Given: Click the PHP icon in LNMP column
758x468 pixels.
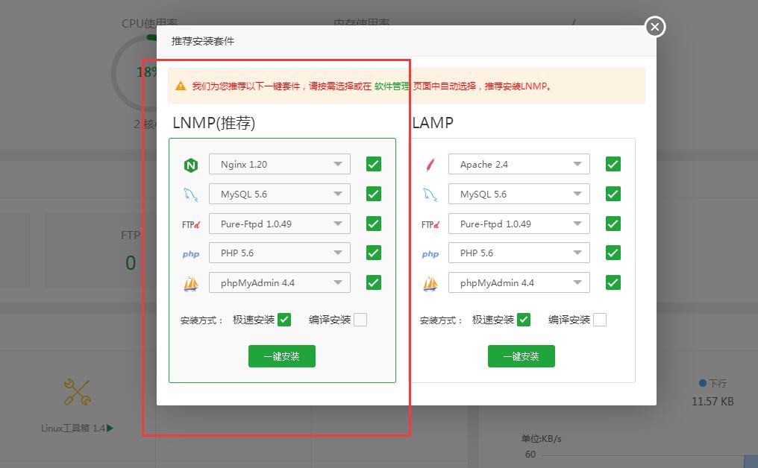Looking at the screenshot, I should click(x=191, y=254).
